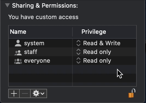Change everyone's Read only privilege
This screenshot has height=103, width=146.
(97, 61)
